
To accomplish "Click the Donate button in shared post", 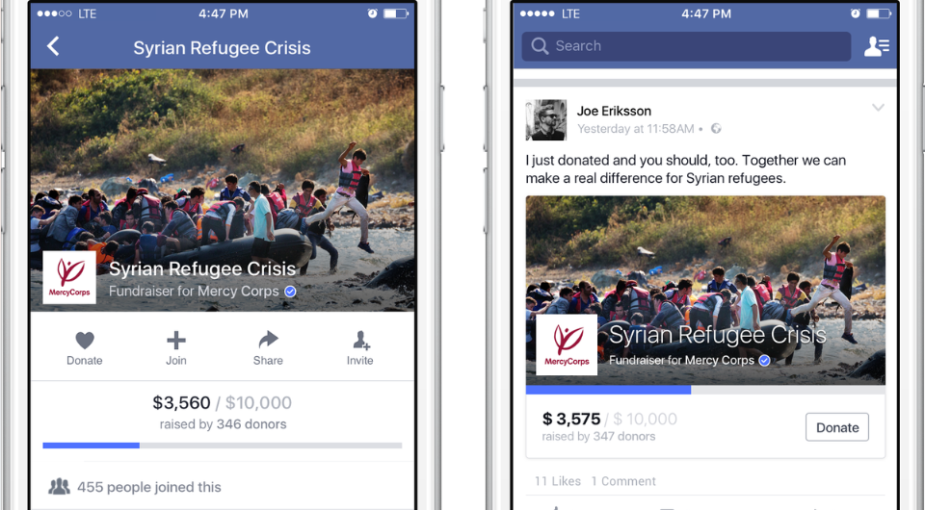I will [x=837, y=427].
